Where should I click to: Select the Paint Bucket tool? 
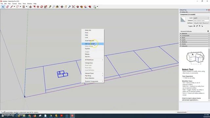tap(57, 7)
